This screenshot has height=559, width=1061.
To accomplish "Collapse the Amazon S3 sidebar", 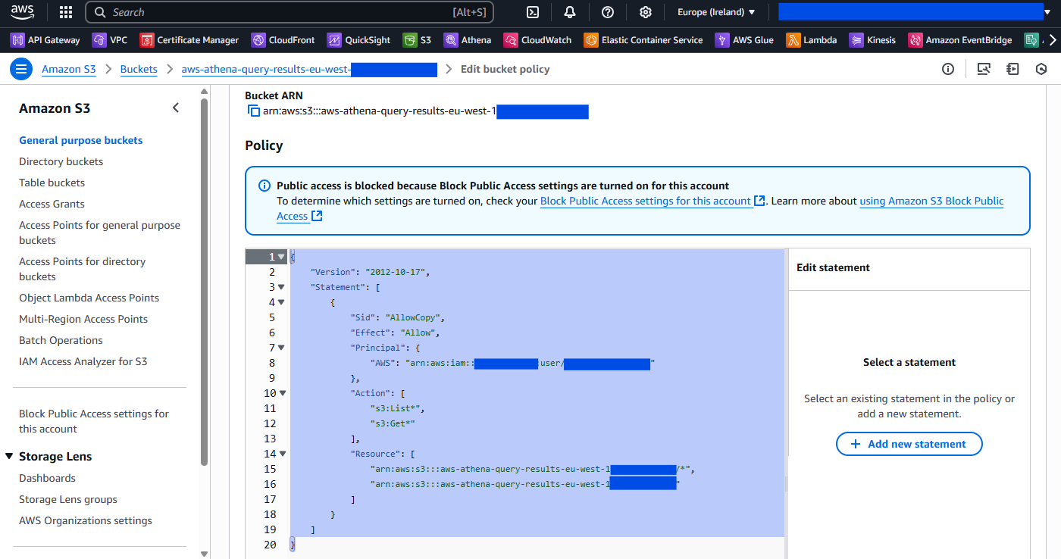I will click(x=176, y=108).
